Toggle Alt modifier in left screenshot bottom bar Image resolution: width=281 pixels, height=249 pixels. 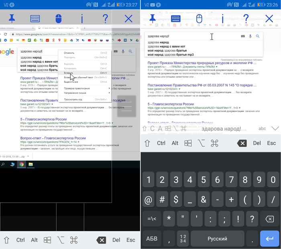coord(34,240)
